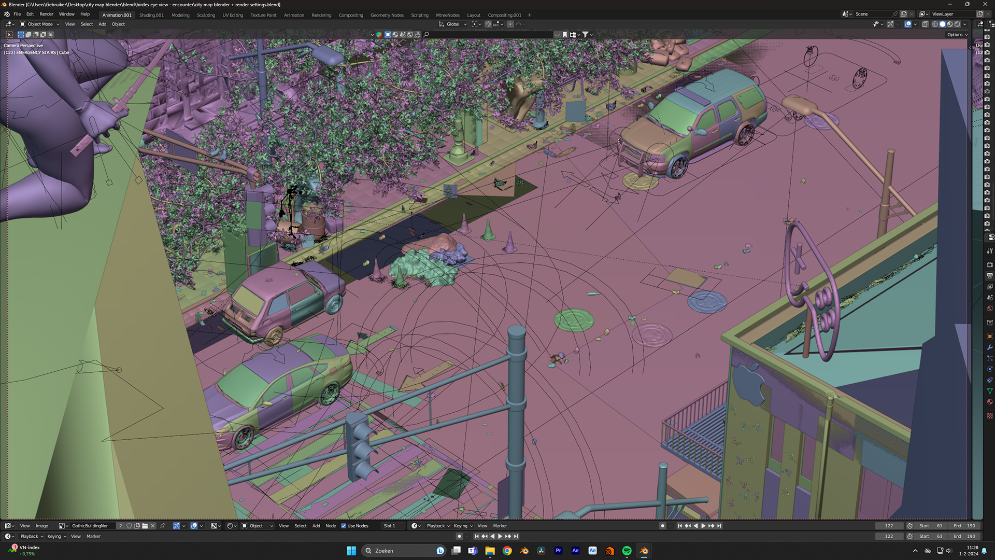Click the End frame field in upper timeline

(964, 526)
